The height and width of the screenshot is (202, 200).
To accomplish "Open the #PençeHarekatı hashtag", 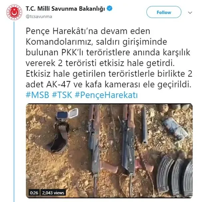I will (x=106, y=95).
